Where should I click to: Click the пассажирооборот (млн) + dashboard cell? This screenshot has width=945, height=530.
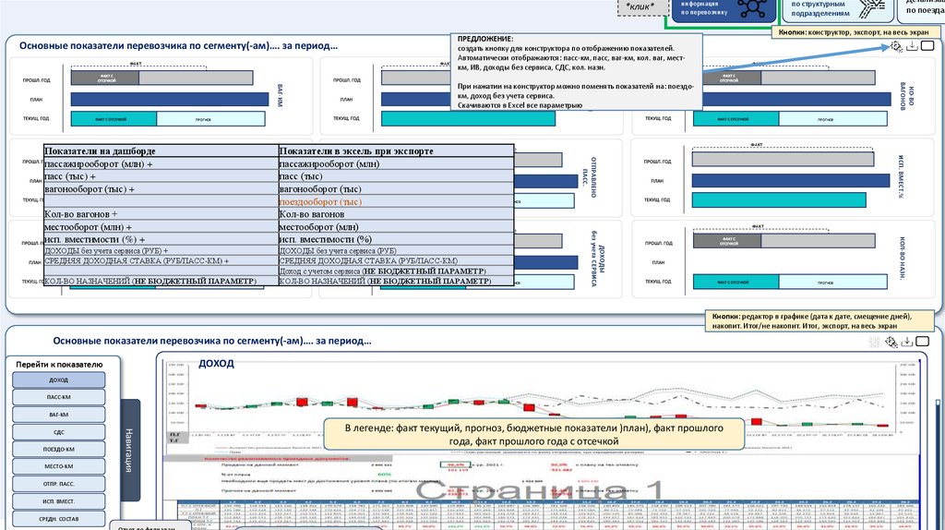pos(161,163)
